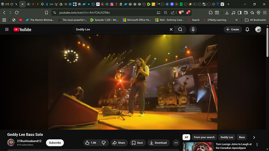Subscribe to 21Rushisaband12 channel

[x=55, y=142]
